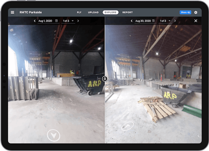Open calendar icon beside Aug 30, 2020
Image resolution: width=209 pixels, height=151 pixels.
tap(153, 21)
